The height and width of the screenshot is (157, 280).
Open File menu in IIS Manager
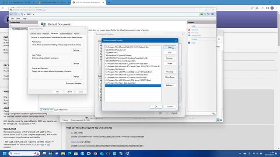[x=12, y=18]
